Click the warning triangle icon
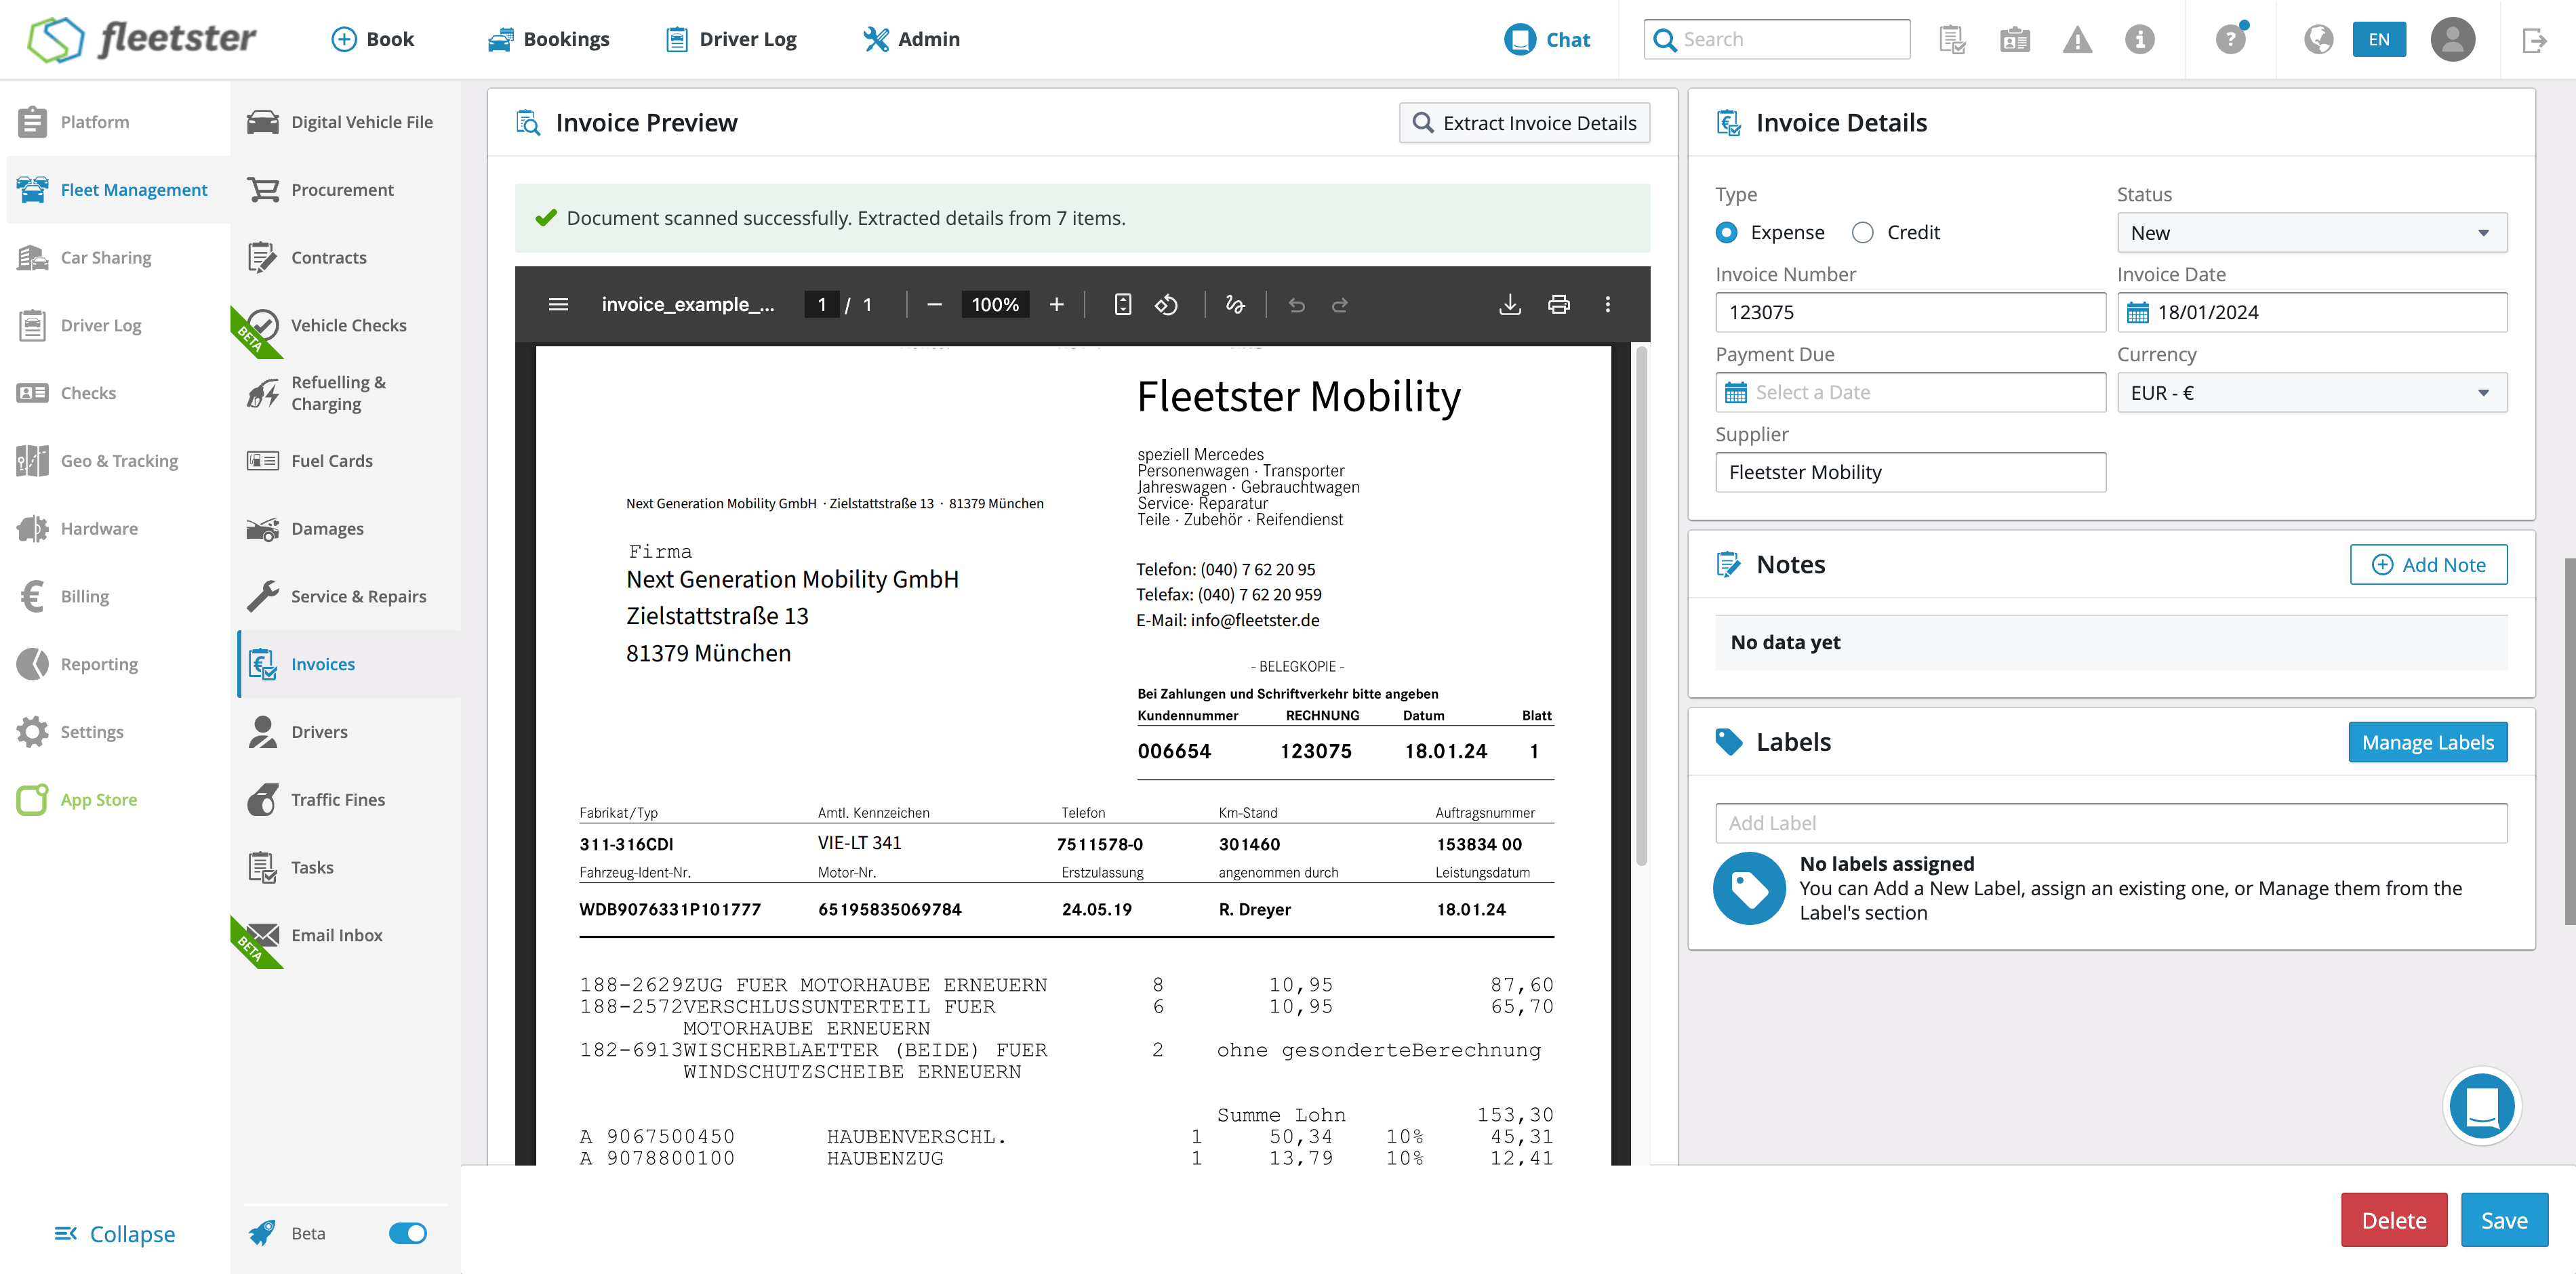 point(2077,40)
